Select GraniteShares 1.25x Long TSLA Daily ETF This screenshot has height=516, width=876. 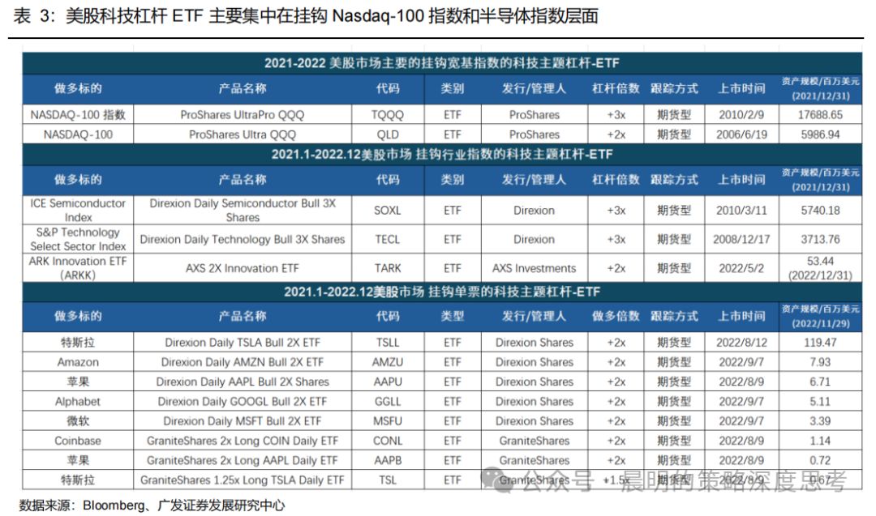point(243,480)
